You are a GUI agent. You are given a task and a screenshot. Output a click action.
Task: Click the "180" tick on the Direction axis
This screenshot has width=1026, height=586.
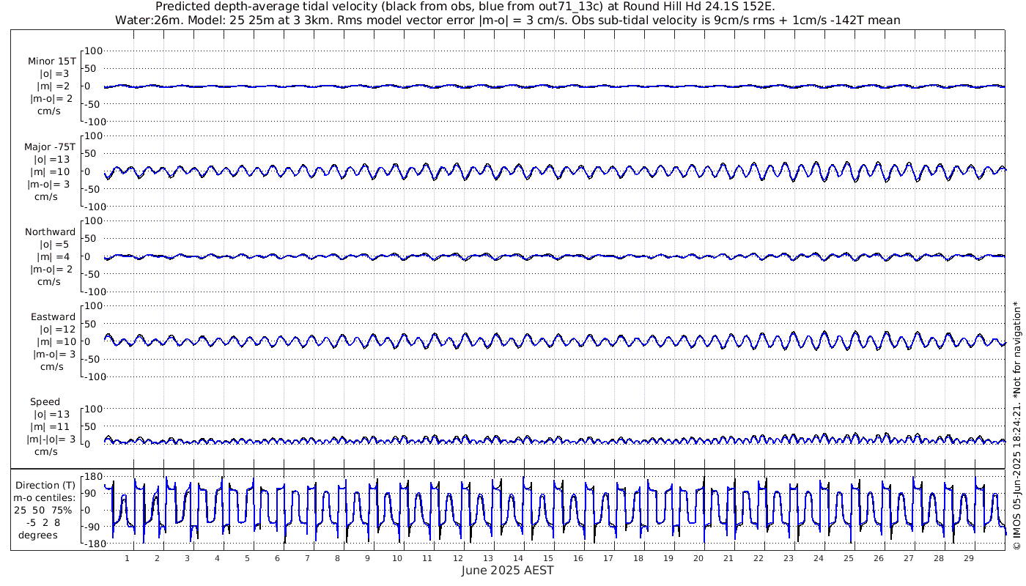click(92, 477)
